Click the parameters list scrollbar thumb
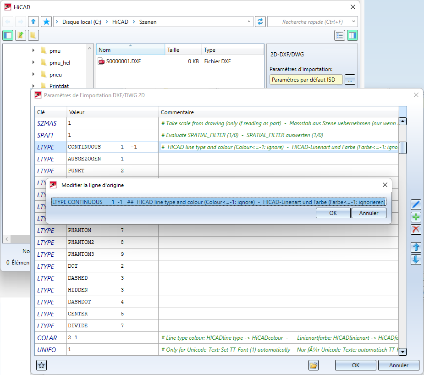Screen dimensions: 424x375 click(402, 148)
